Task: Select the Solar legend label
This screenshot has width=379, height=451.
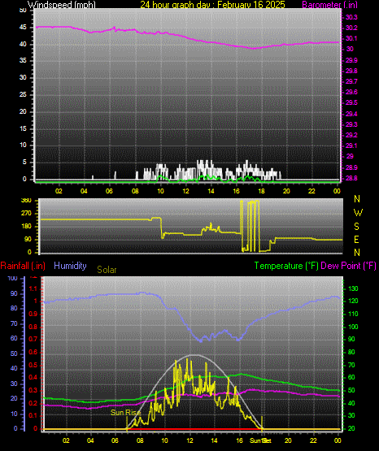Action: tap(107, 270)
